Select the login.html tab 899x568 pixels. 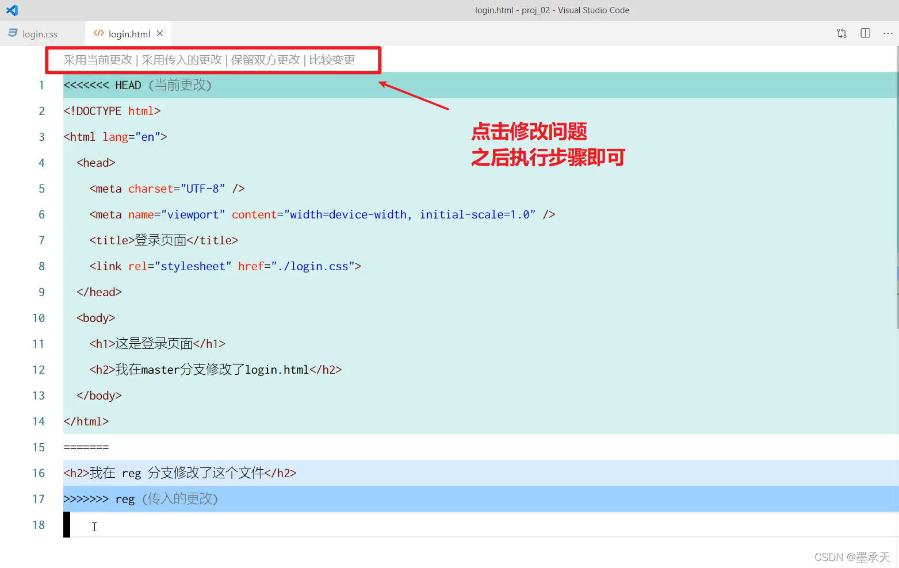129,34
